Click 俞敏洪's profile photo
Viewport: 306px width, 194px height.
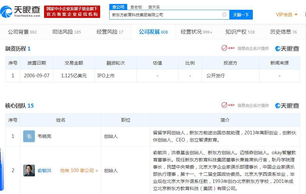pyautogui.click(x=29, y=171)
